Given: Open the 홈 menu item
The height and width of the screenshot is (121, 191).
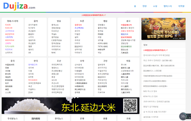Looking at the screenshot, I should pyautogui.click(x=135, y=6).
